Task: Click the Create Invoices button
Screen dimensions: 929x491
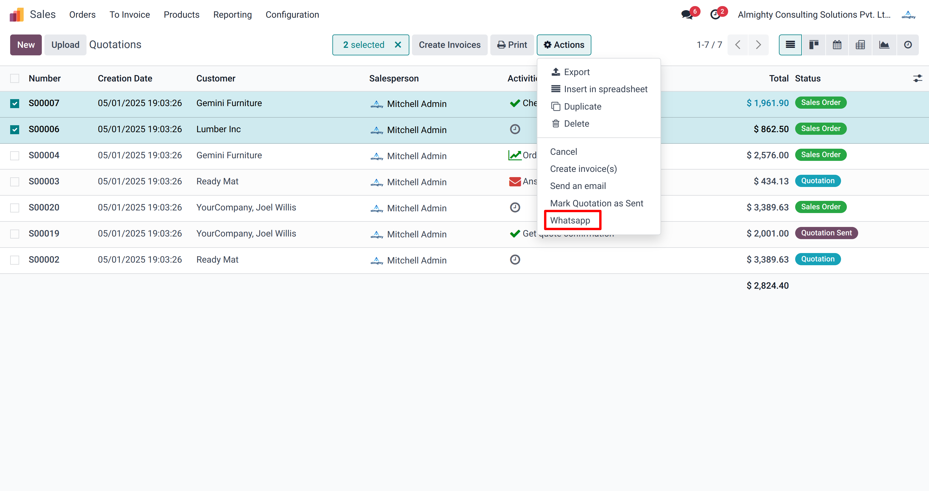Action: tap(449, 45)
